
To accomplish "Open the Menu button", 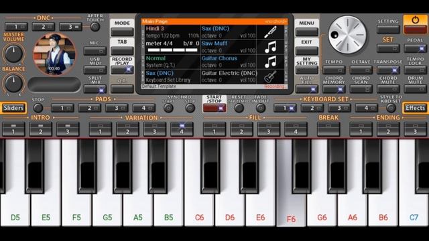I will [x=307, y=32].
